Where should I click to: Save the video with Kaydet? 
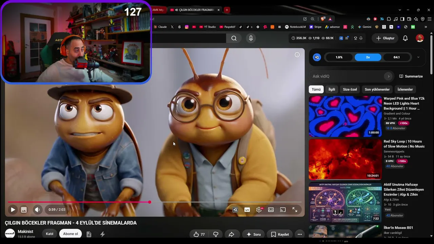click(280, 234)
